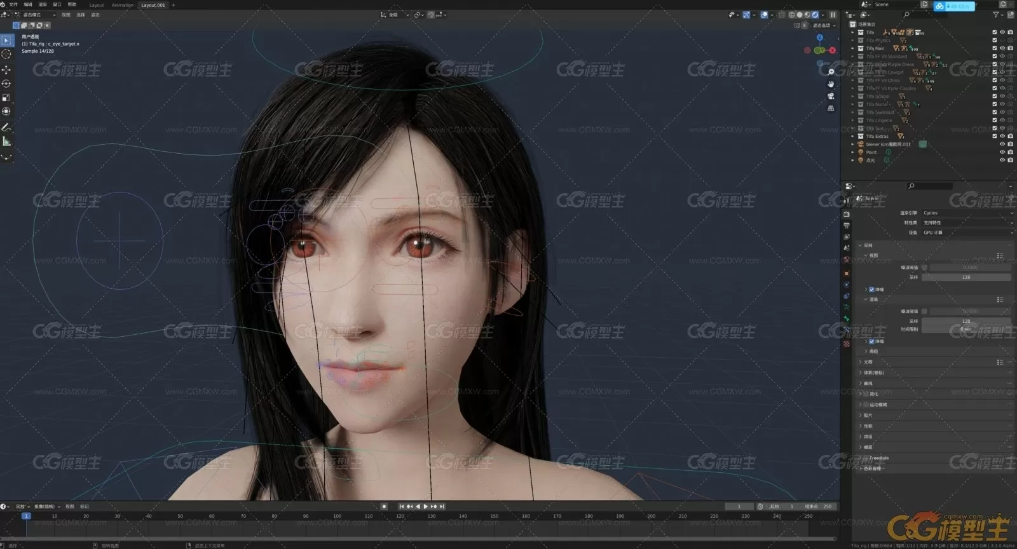
Task: Play the animation forward
Action: [x=425, y=506]
